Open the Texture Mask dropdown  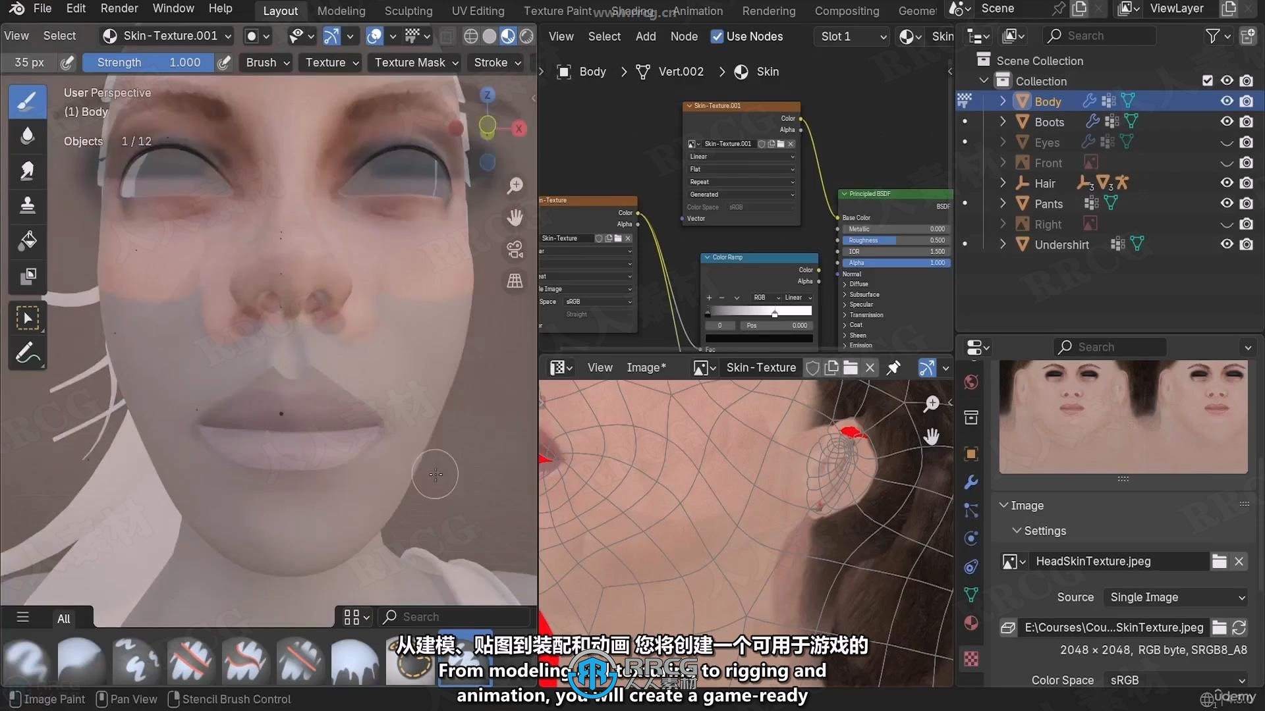(x=416, y=63)
